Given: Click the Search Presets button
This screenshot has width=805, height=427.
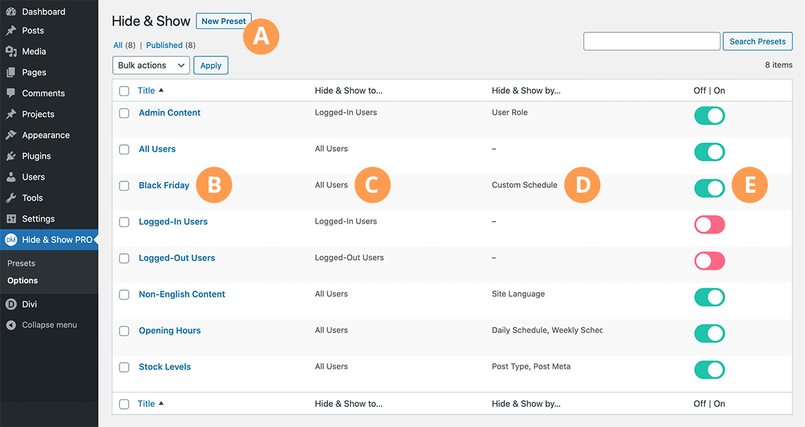Looking at the screenshot, I should [x=757, y=41].
